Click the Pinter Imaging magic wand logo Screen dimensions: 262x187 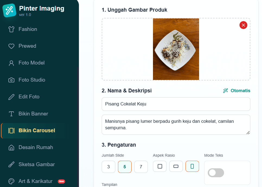(x=9, y=11)
